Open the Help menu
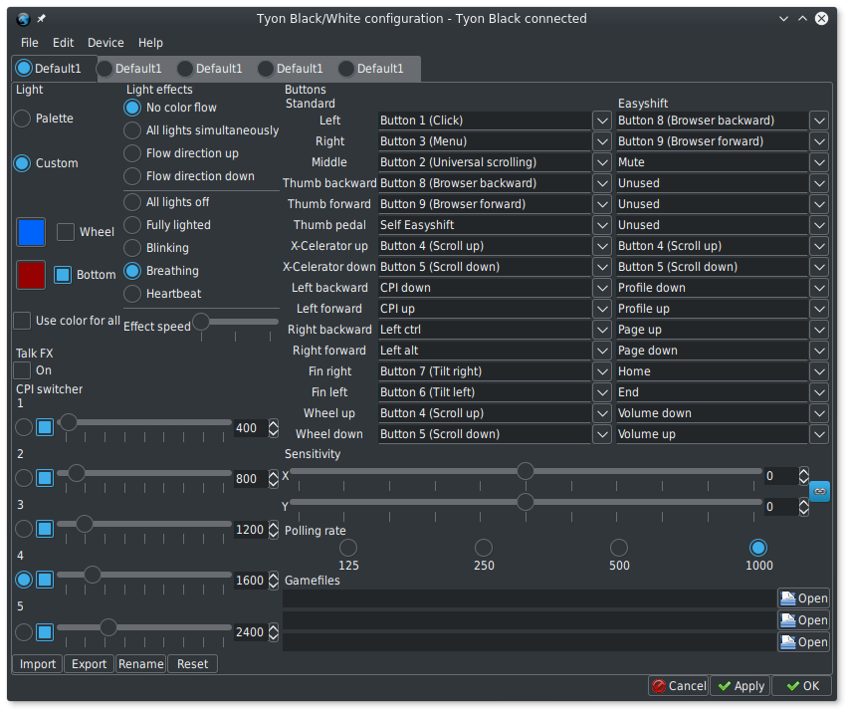The height and width of the screenshot is (714, 850). (150, 42)
